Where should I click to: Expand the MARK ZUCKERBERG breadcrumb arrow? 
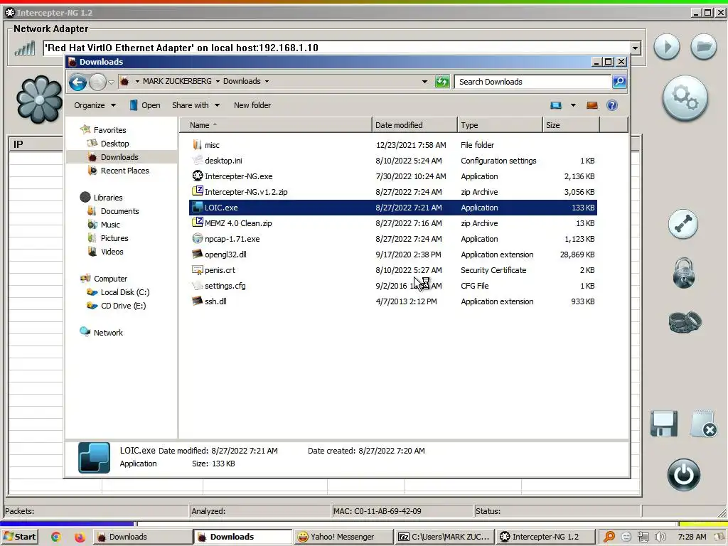(x=218, y=81)
